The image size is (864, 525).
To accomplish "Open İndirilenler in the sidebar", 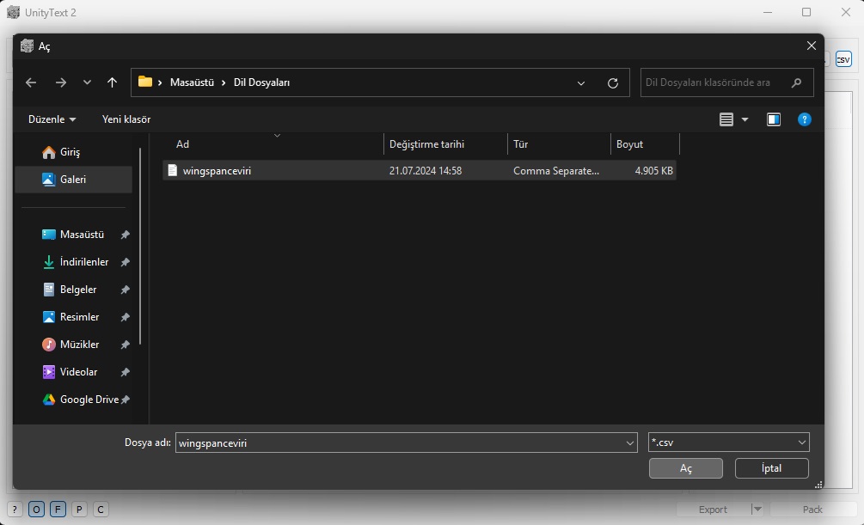I will (x=73, y=262).
